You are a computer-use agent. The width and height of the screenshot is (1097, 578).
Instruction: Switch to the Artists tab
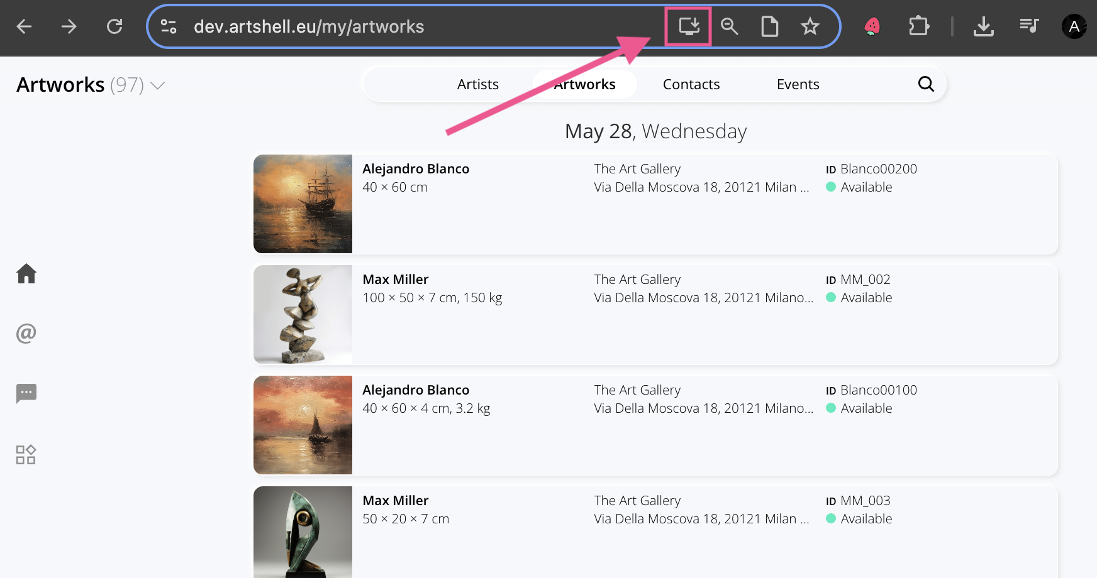click(x=477, y=84)
